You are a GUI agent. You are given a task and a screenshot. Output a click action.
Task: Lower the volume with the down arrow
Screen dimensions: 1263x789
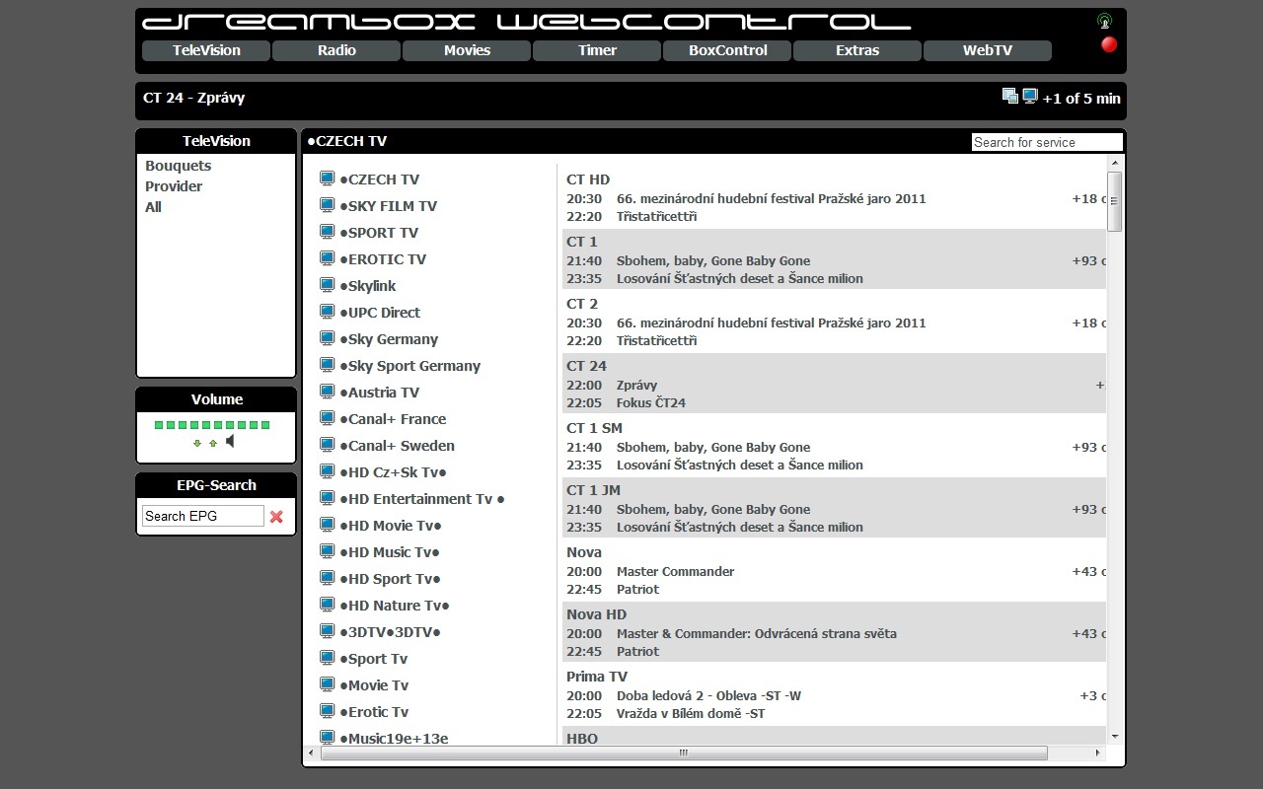(x=197, y=443)
